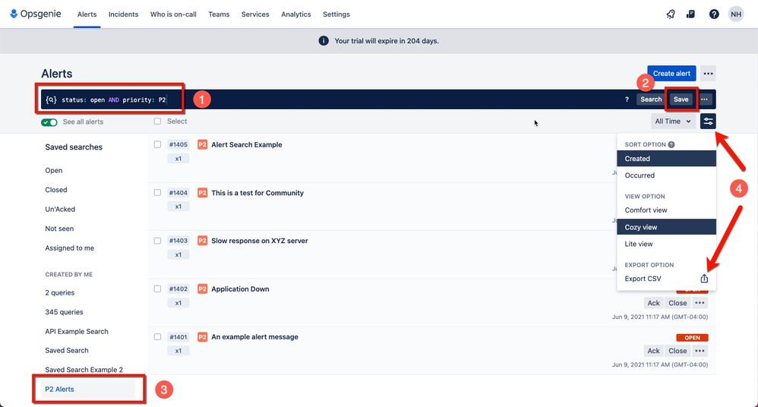Screen dimensions: 758x407
Task: Open more actions for alert #1402
Action: [x=700, y=303]
